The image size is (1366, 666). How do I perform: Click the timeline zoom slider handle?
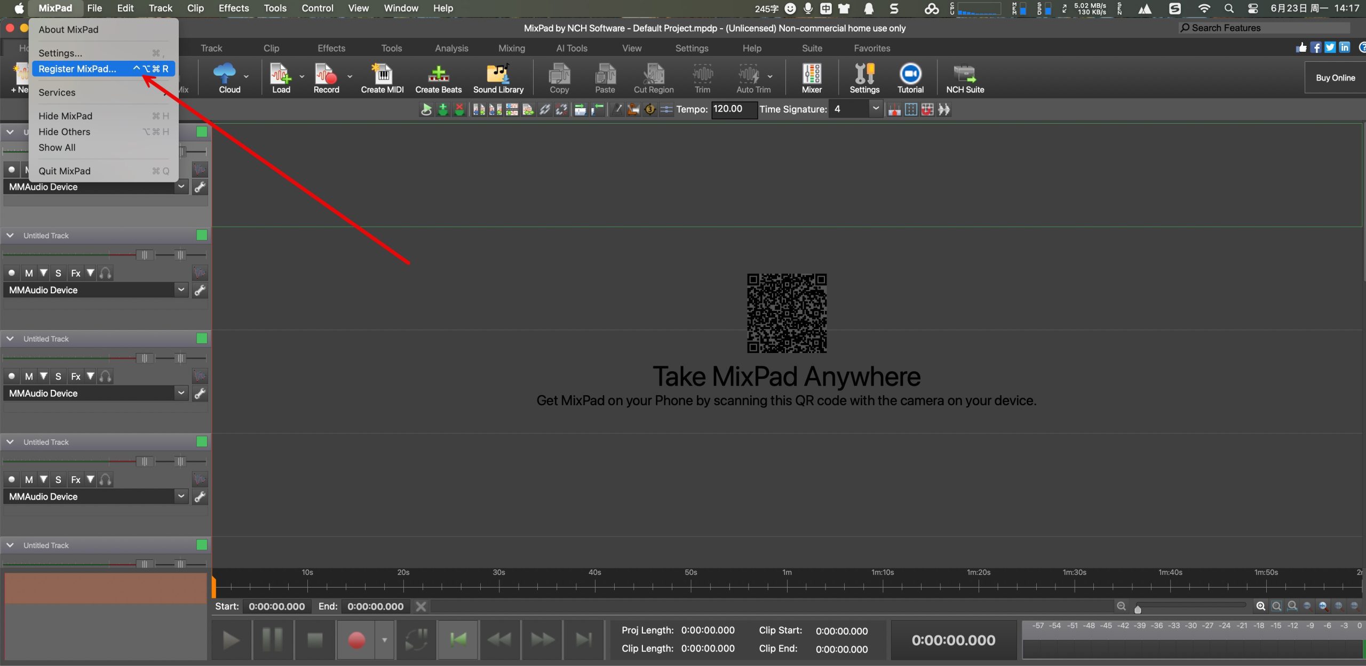coord(1138,609)
